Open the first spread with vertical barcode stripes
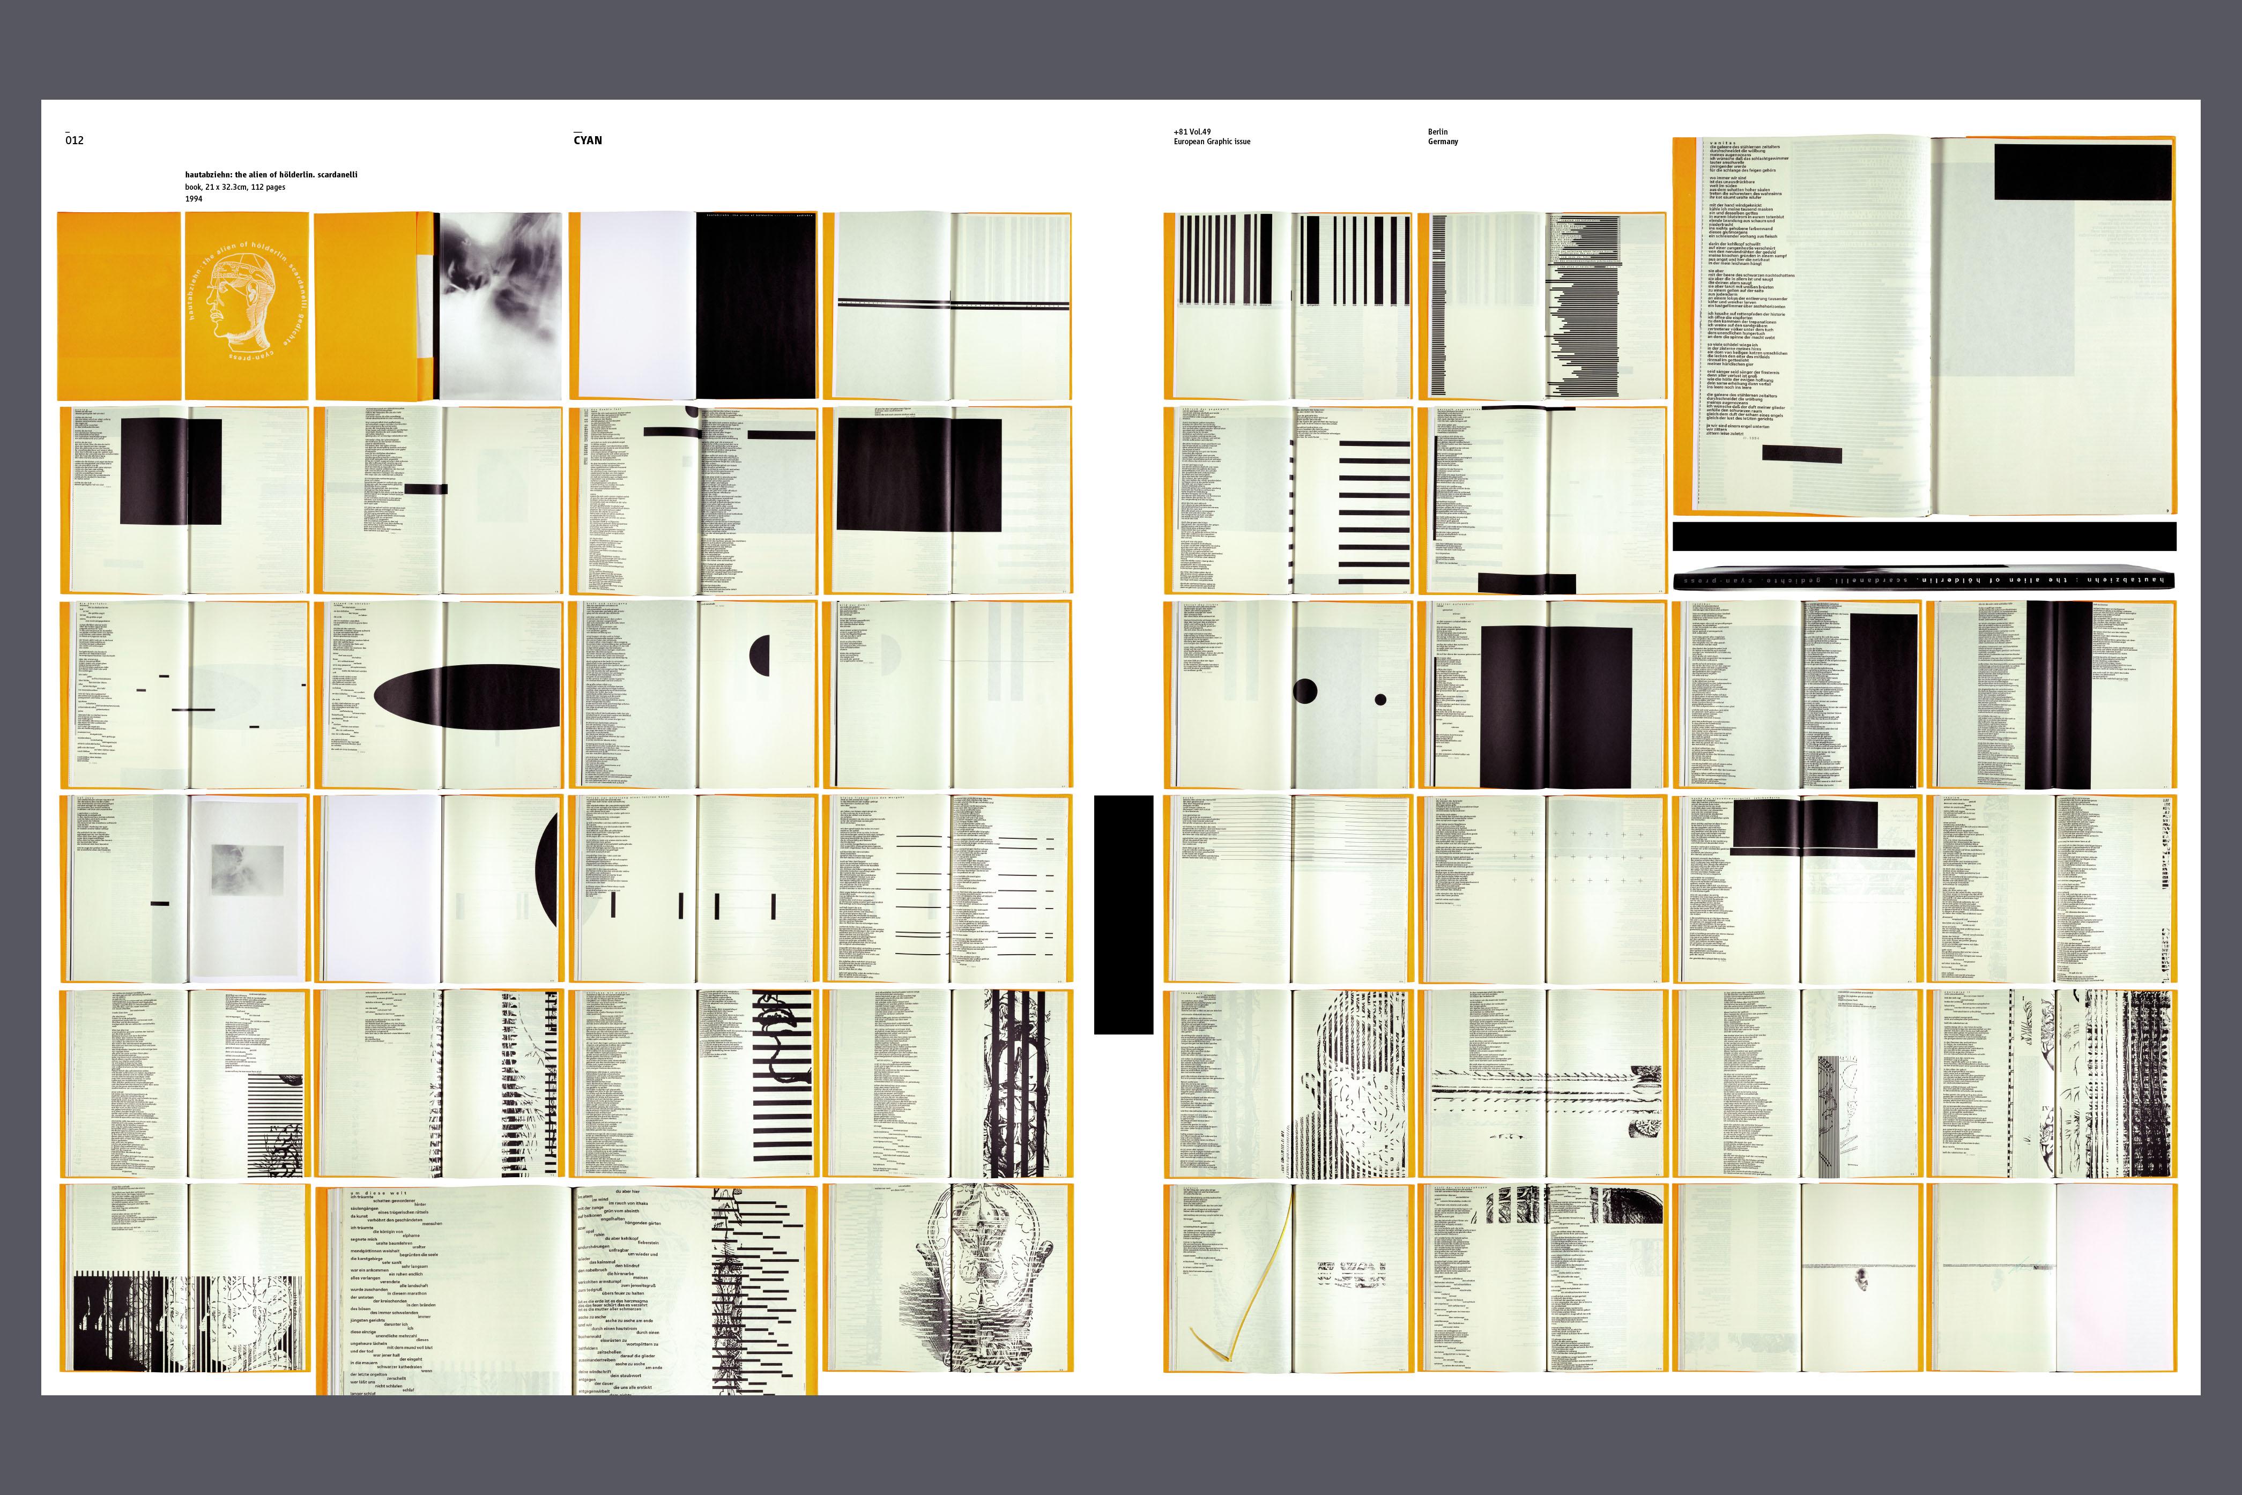This screenshot has height=1495, width=2242. point(1288,306)
